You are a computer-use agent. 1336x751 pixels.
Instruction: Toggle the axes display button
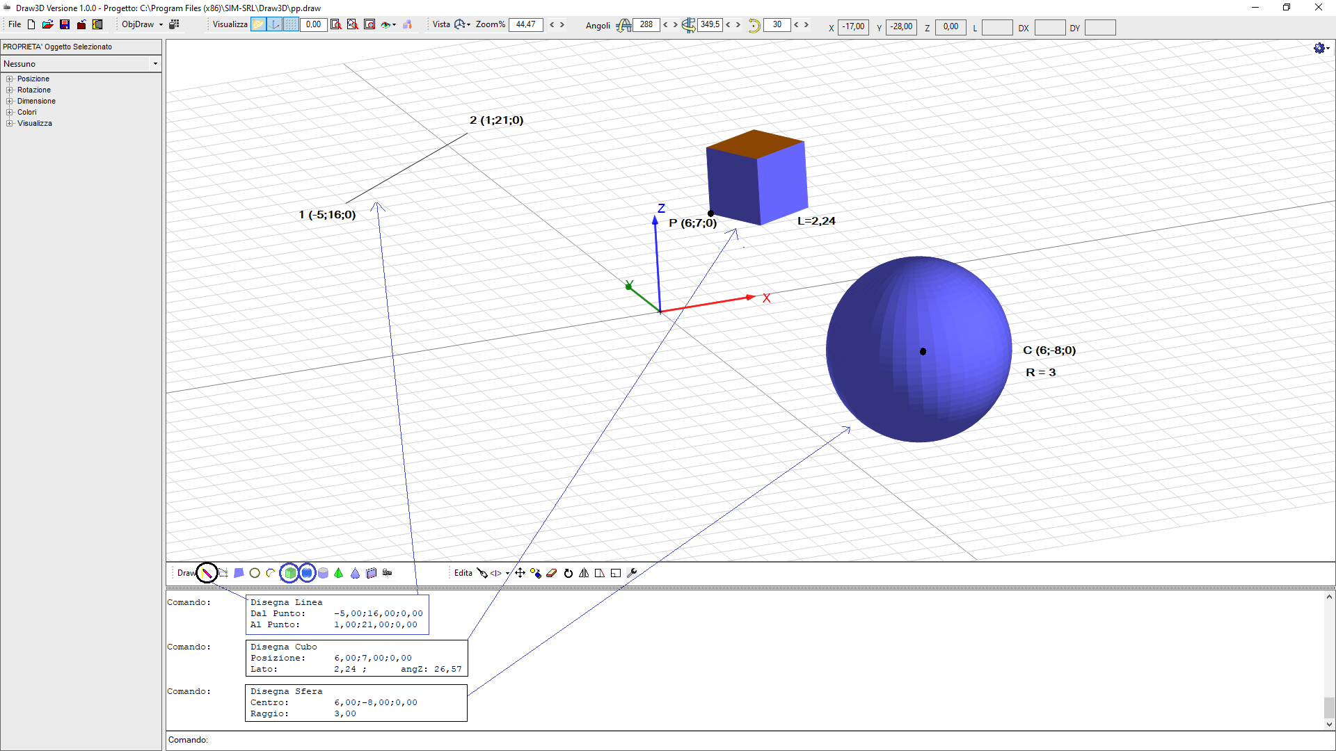[x=275, y=24]
